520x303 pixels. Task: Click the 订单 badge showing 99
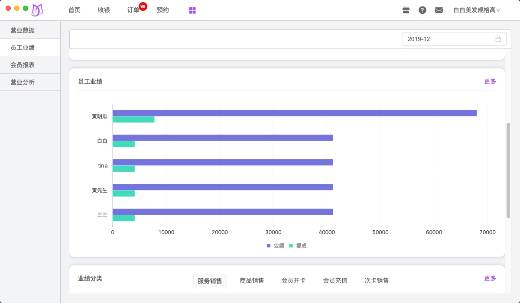click(x=143, y=6)
